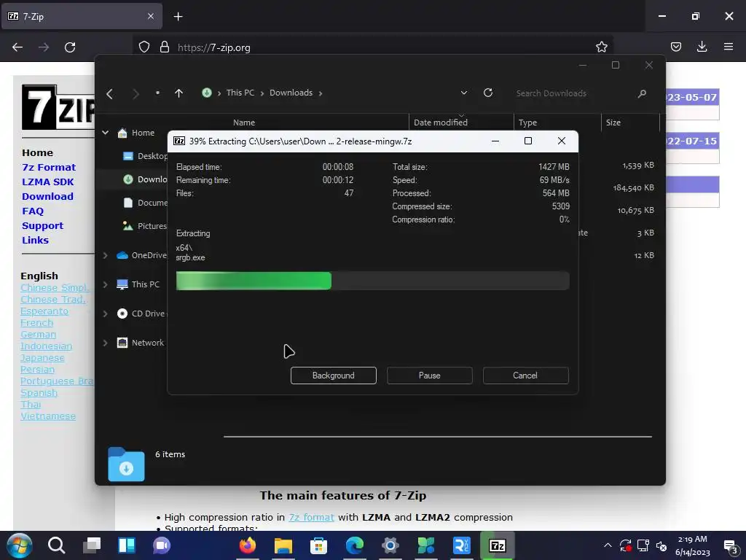Pause the 7-Zip extraction

(429, 376)
